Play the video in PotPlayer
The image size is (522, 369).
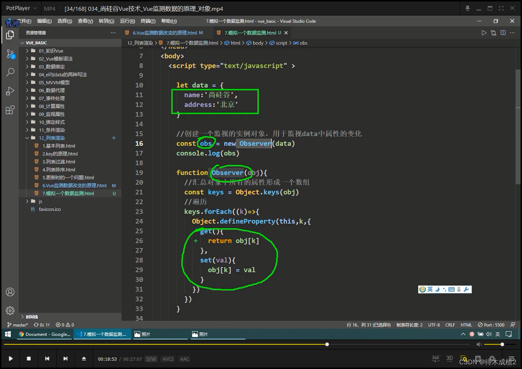[10, 359]
